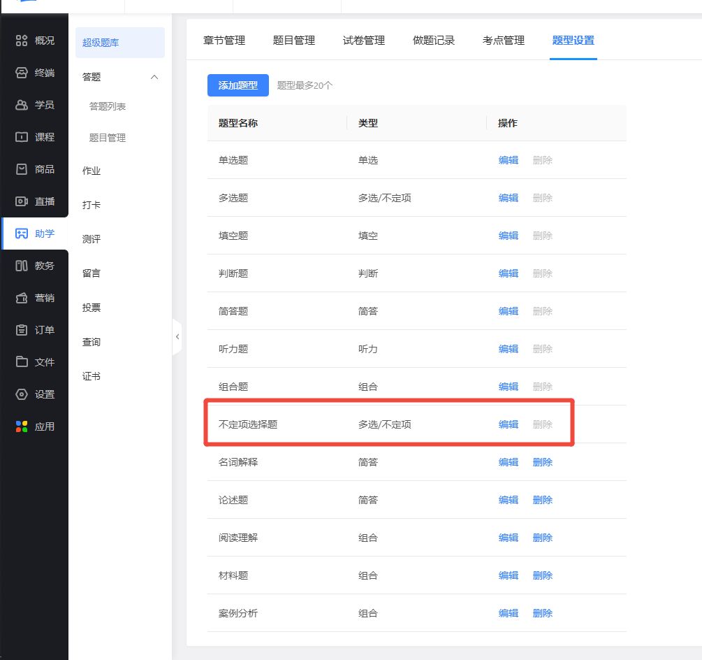Image resolution: width=702 pixels, height=660 pixels.
Task: Click the 概况 overview icon in sidebar
Action: point(22,41)
